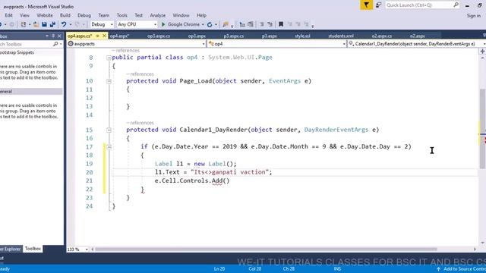Viewport: 486px width, 273px height.
Task: Open the active documents list dropdown
Action: point(484,36)
